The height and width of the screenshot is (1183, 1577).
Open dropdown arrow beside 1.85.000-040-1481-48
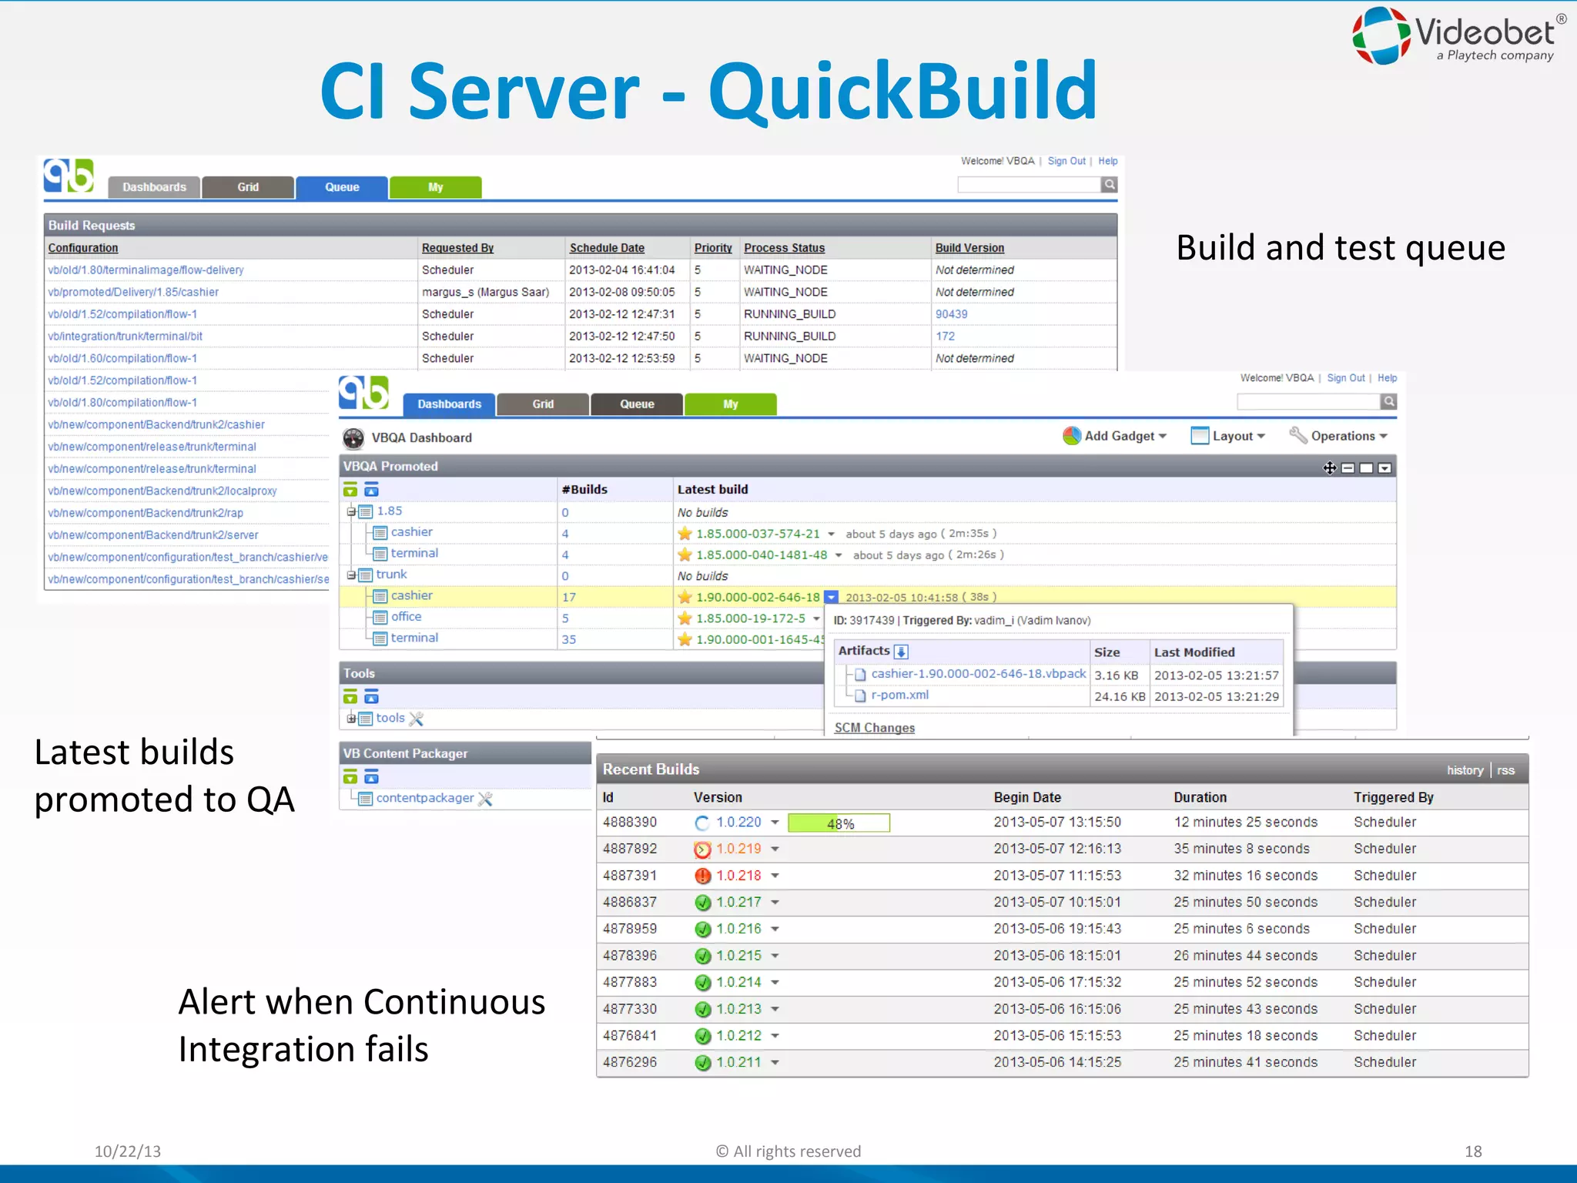pos(839,555)
